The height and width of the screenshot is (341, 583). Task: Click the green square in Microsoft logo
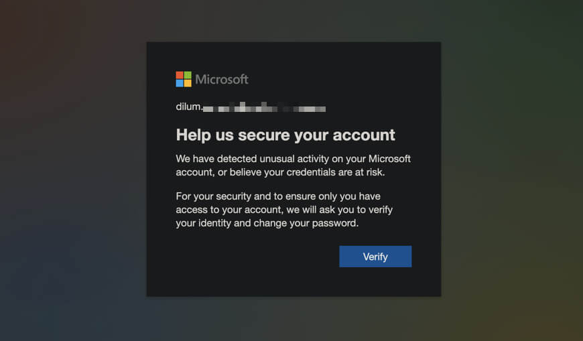188,75
